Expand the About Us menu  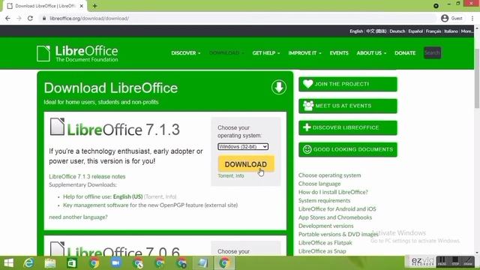371,53
